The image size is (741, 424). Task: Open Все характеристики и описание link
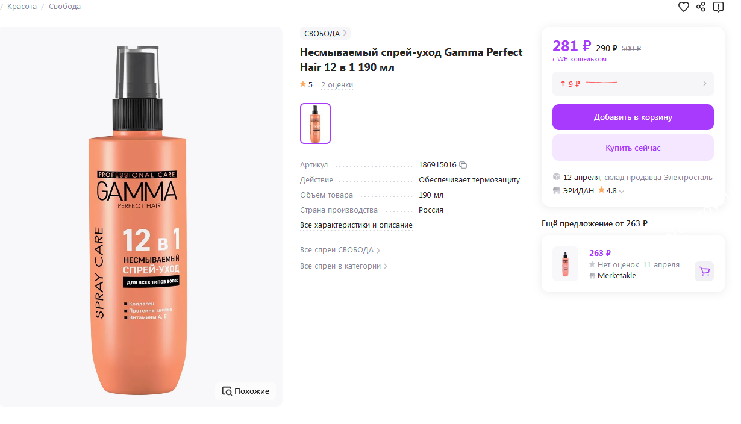356,225
